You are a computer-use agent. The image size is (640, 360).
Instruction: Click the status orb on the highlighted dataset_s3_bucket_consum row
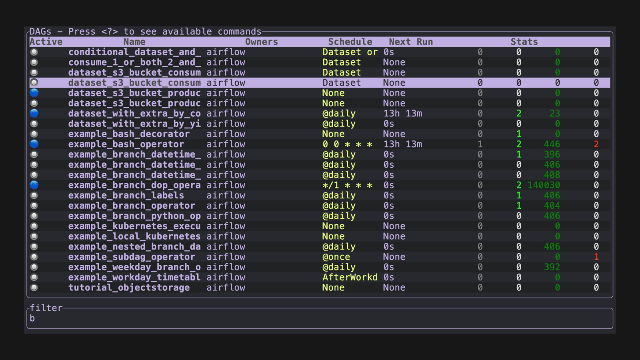coord(34,82)
